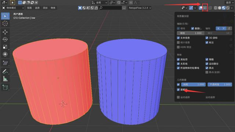
Task: Select the 3D Cursor tool
Action: pyautogui.click(x=5, y=23)
